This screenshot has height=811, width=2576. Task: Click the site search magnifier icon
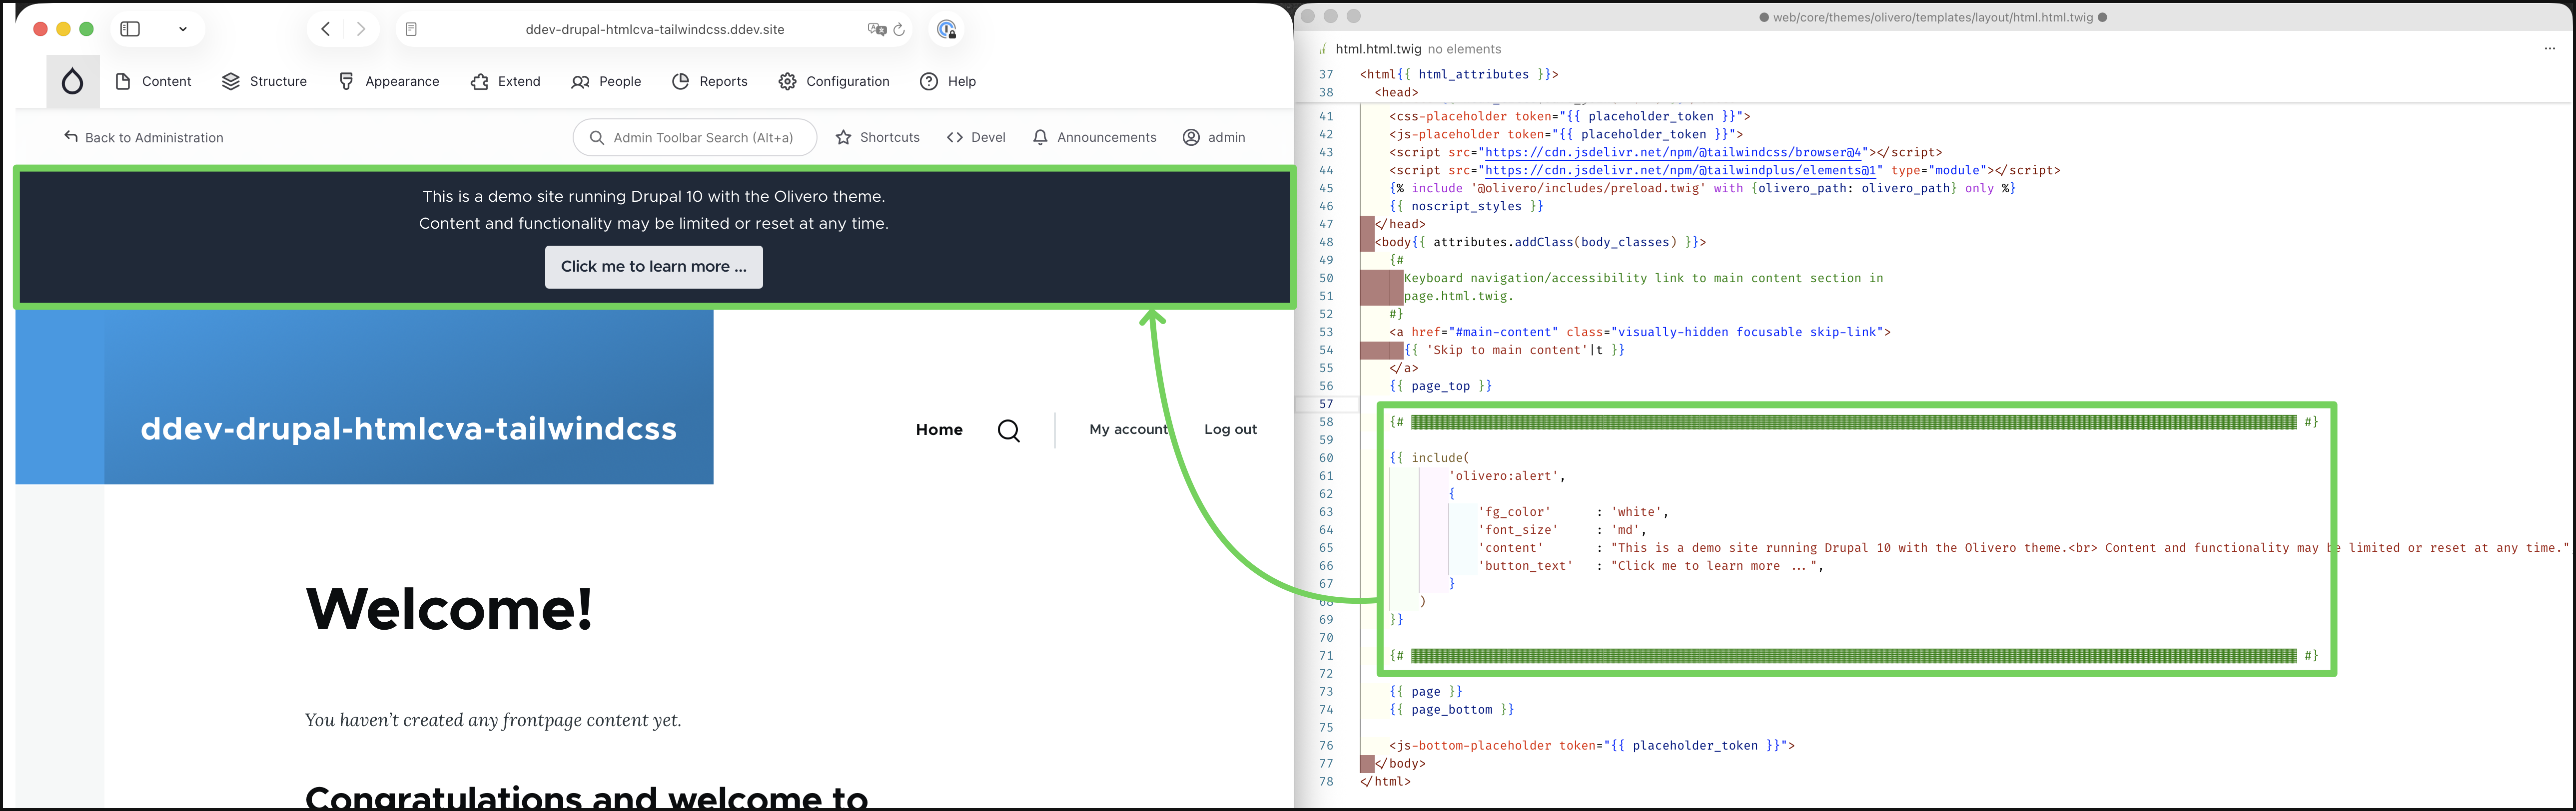point(1008,430)
